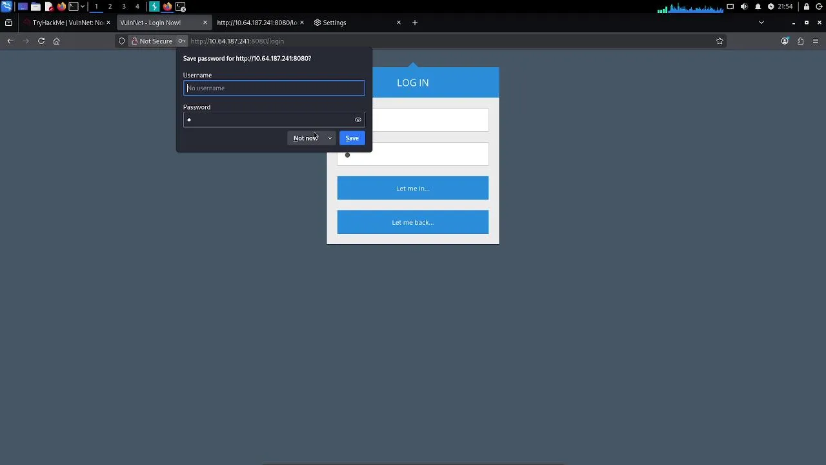Lock the screen using the padlock icon

[x=807, y=6]
